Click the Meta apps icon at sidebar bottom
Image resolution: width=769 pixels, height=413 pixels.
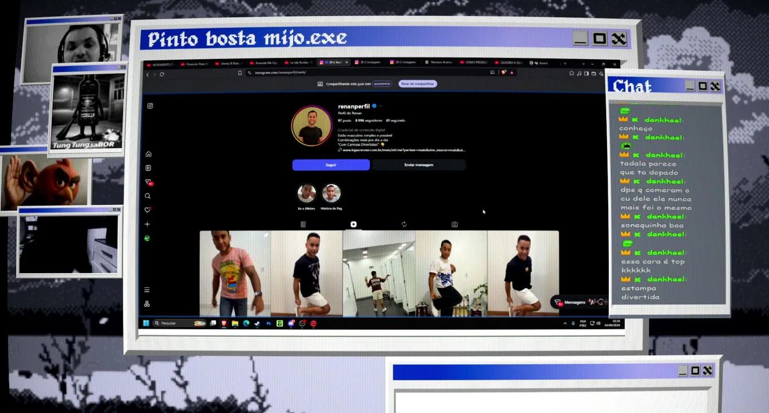pos(147,303)
